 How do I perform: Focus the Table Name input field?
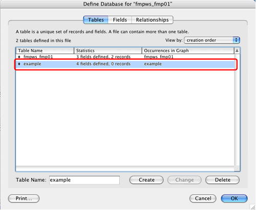click(x=84, y=180)
